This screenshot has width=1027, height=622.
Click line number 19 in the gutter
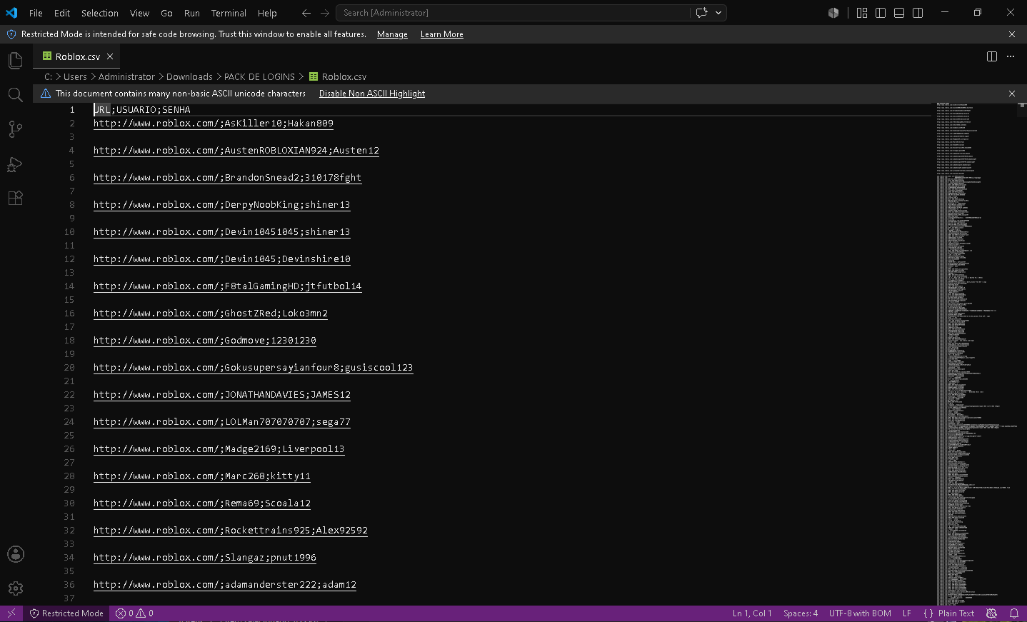click(x=69, y=354)
